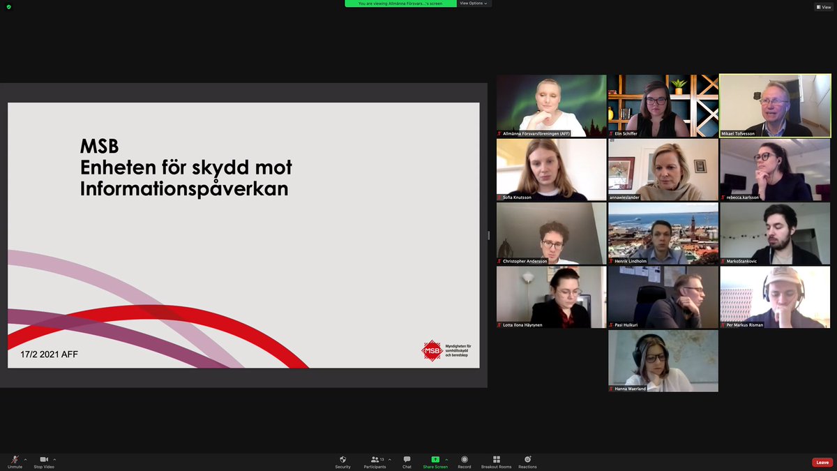Click the slide date text '17/2 2021 AFF'
Image resolution: width=837 pixels, height=471 pixels.
click(49, 354)
